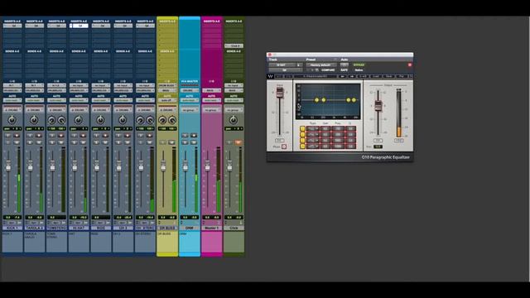Click the red target button in plugin header
The image size is (530, 298).
tap(410, 65)
